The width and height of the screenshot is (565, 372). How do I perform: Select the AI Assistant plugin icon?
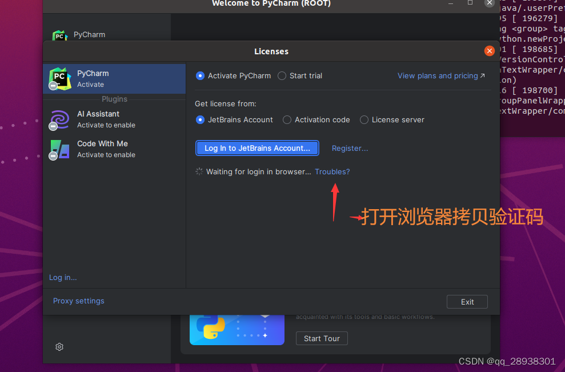point(60,119)
